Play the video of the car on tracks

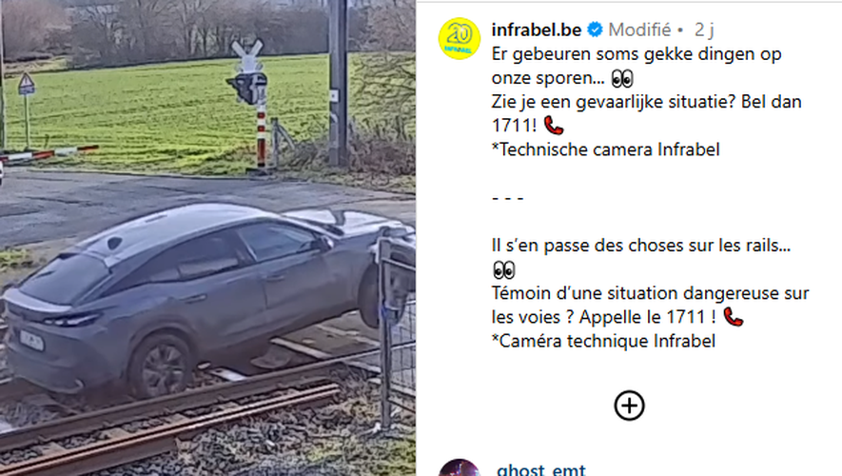tap(207, 238)
